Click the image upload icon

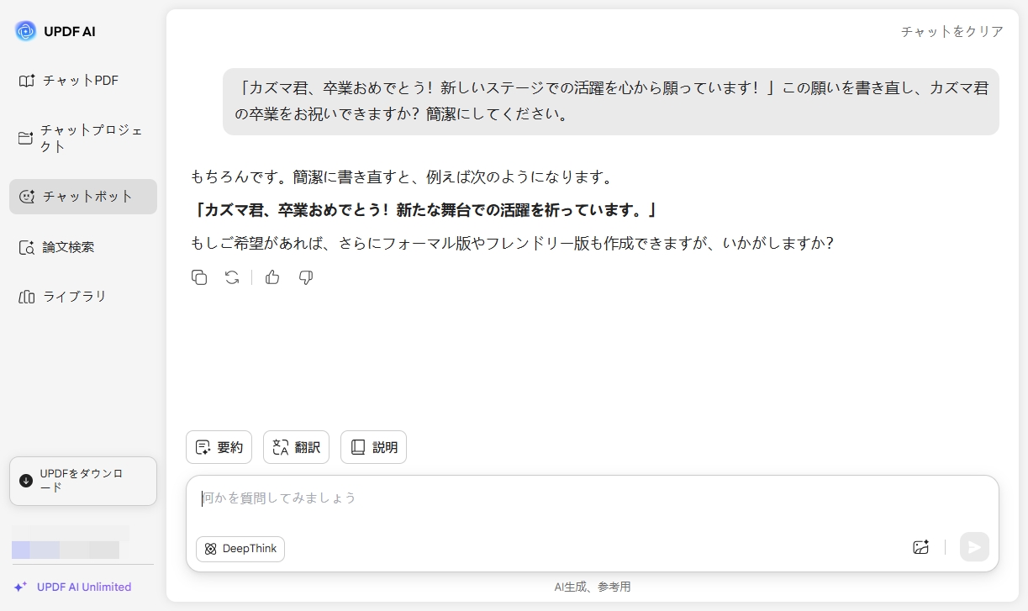pos(920,547)
